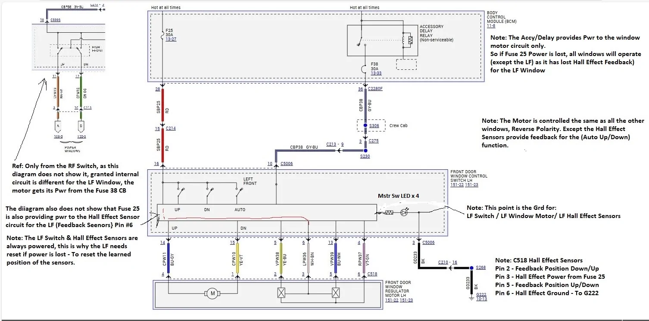Image resolution: width=649 pixels, height=321 pixels.
Task: Open the S230 splice link
Action: [365, 157]
